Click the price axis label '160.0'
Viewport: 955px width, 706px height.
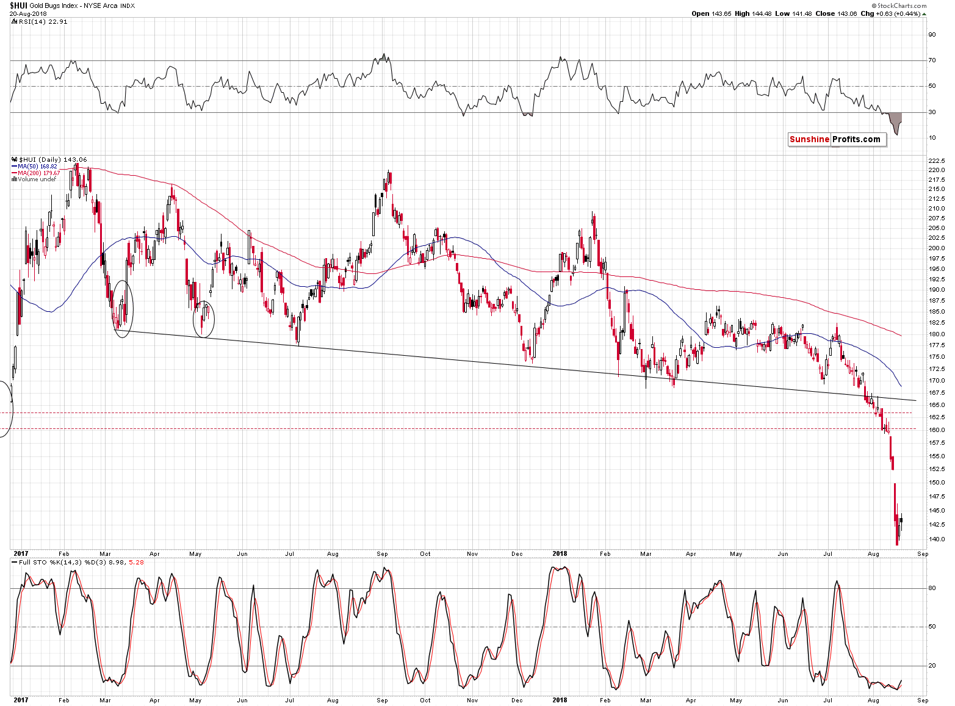point(937,430)
